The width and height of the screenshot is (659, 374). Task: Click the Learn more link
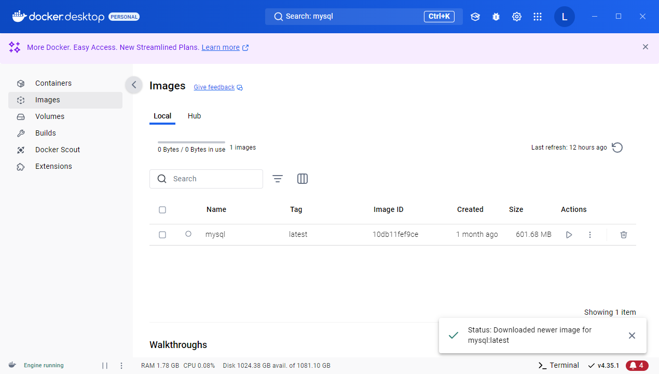pos(221,47)
